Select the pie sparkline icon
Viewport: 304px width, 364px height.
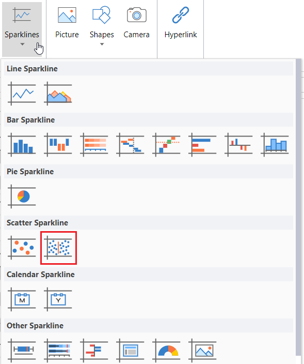pyautogui.click(x=22, y=196)
